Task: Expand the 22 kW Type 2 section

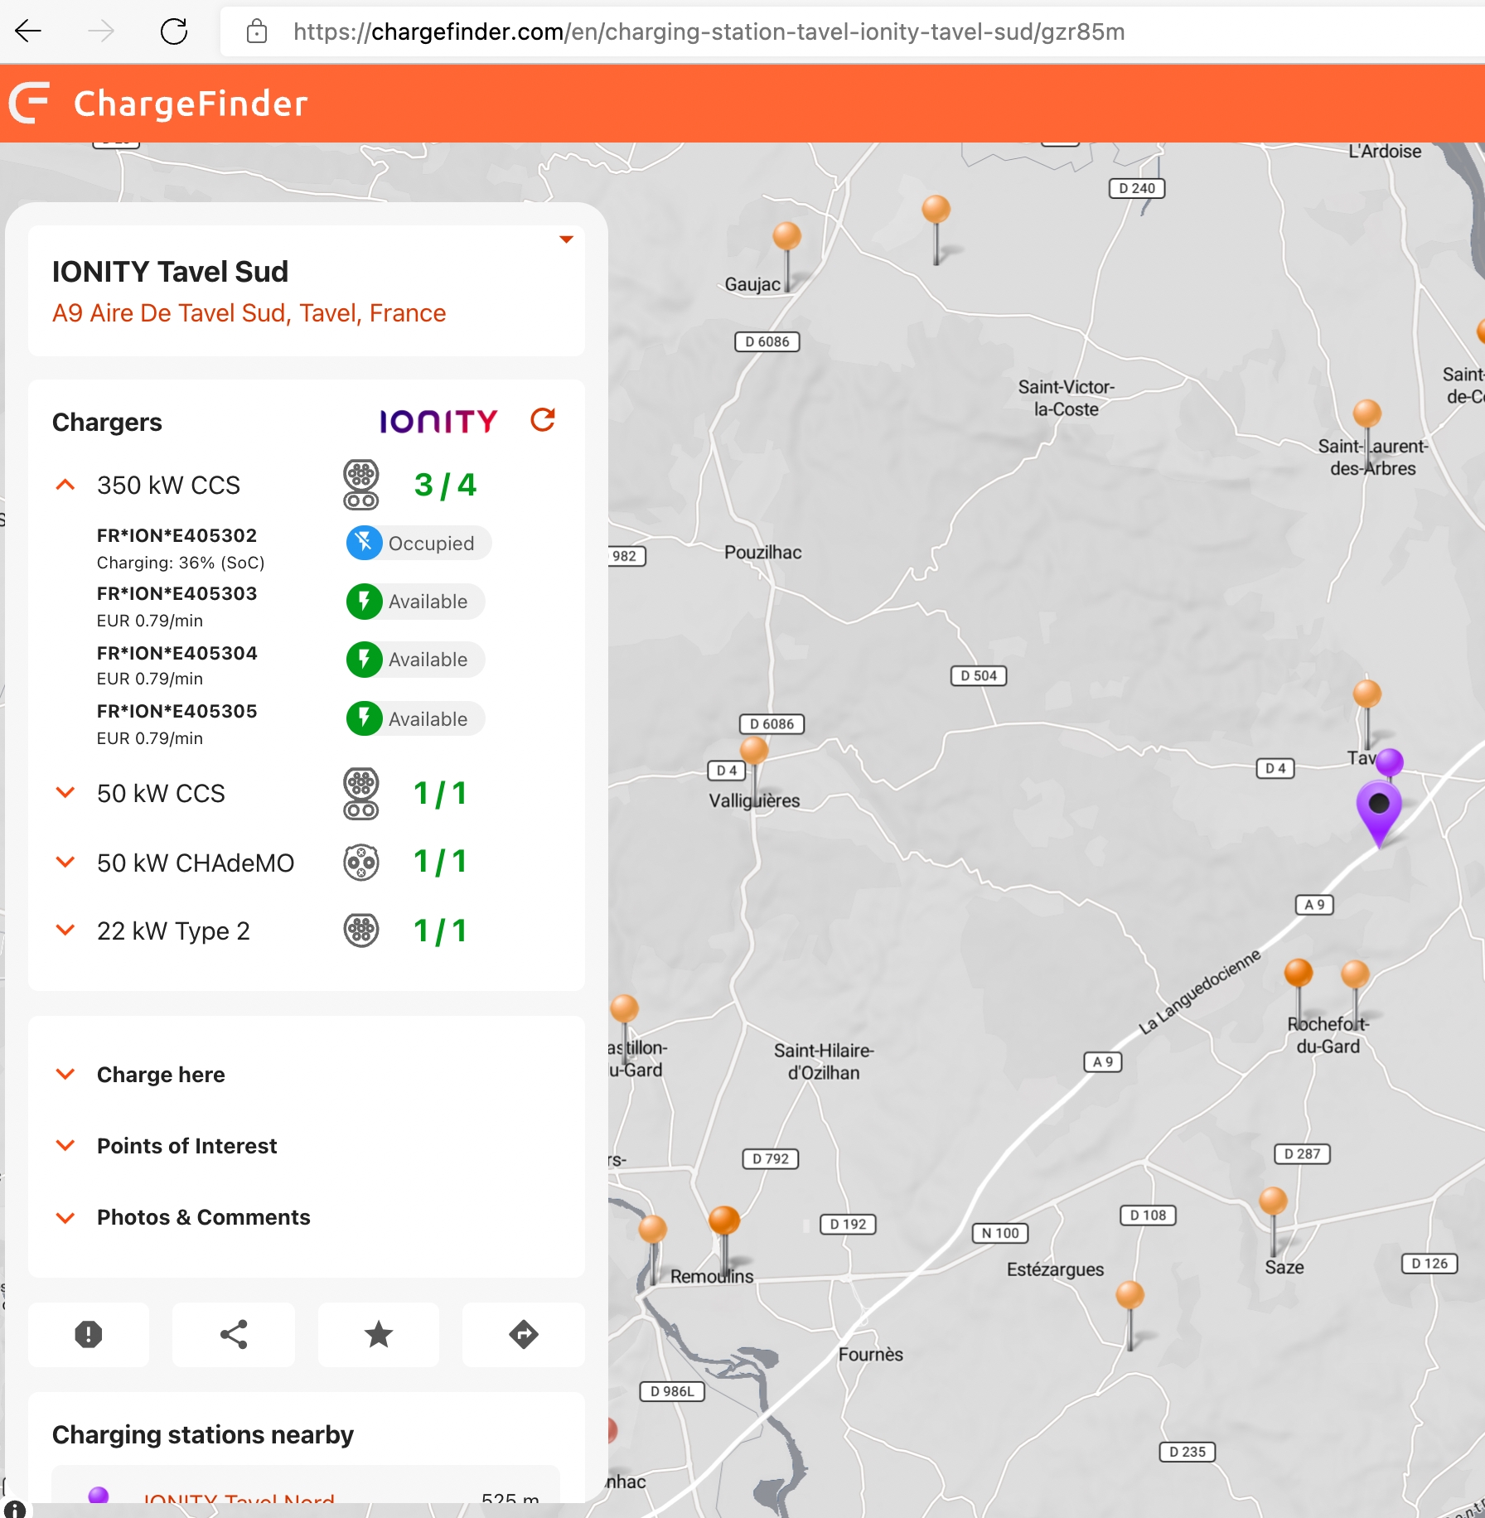Action: (65, 931)
